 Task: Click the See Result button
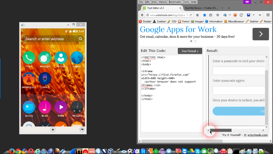190,51
